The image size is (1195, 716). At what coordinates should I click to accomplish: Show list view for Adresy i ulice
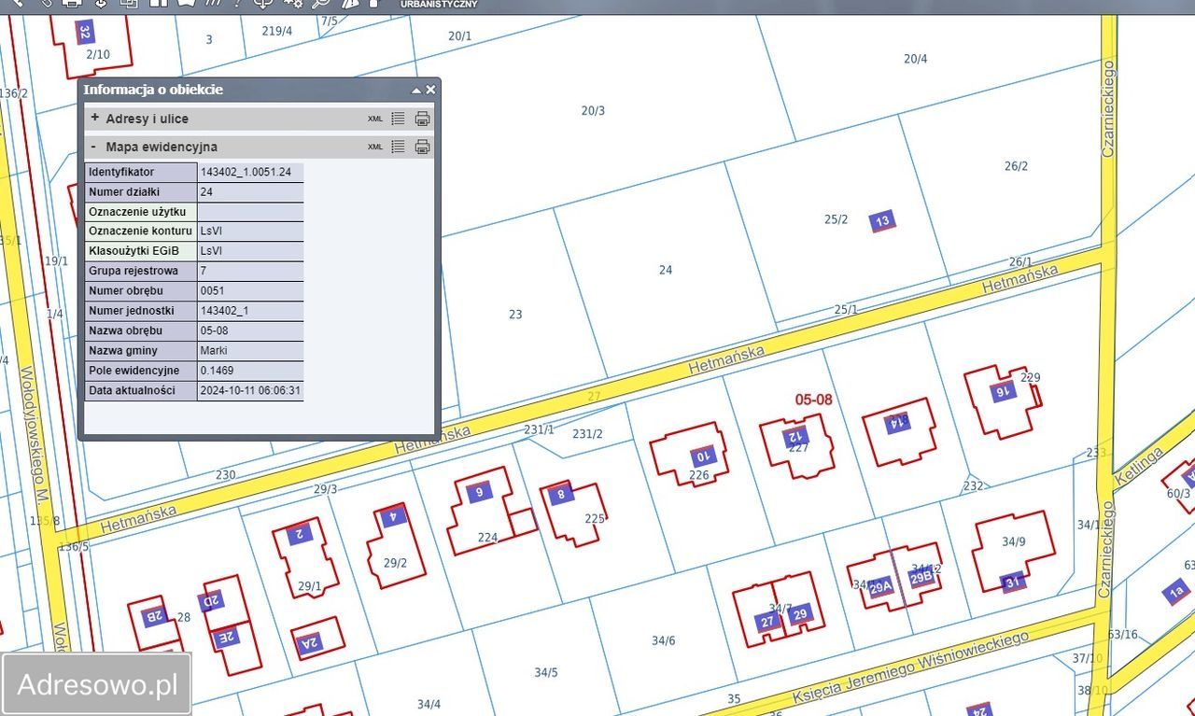coord(398,119)
